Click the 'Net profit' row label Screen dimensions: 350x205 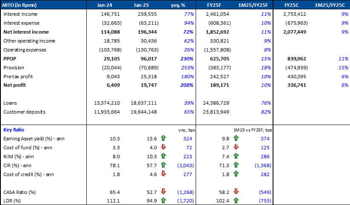point(14,85)
